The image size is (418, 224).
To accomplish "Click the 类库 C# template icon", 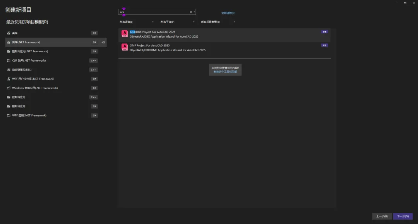I will point(9,33).
